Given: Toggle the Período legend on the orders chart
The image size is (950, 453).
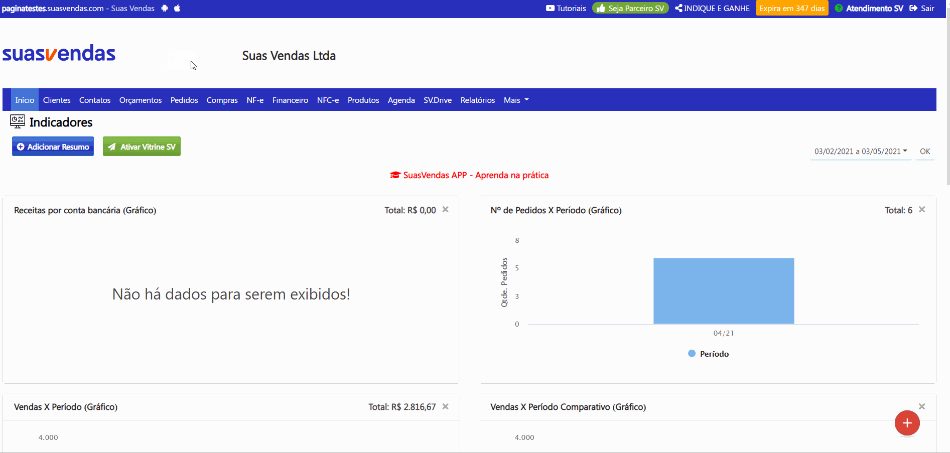Looking at the screenshot, I should click(x=708, y=353).
